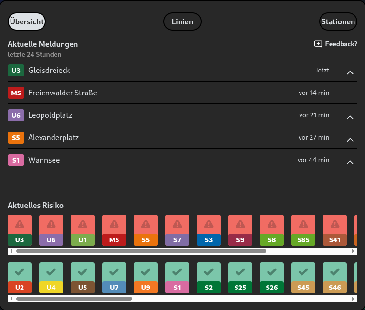
Task: Open the S85 warning risk card
Action: (303, 230)
